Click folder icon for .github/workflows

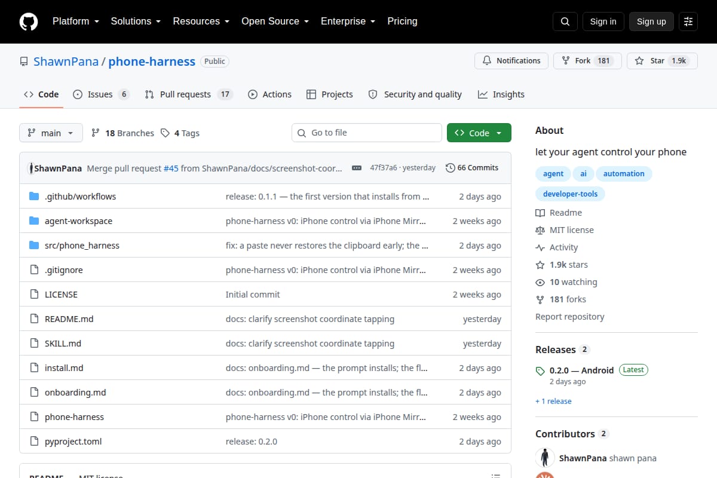pos(34,197)
